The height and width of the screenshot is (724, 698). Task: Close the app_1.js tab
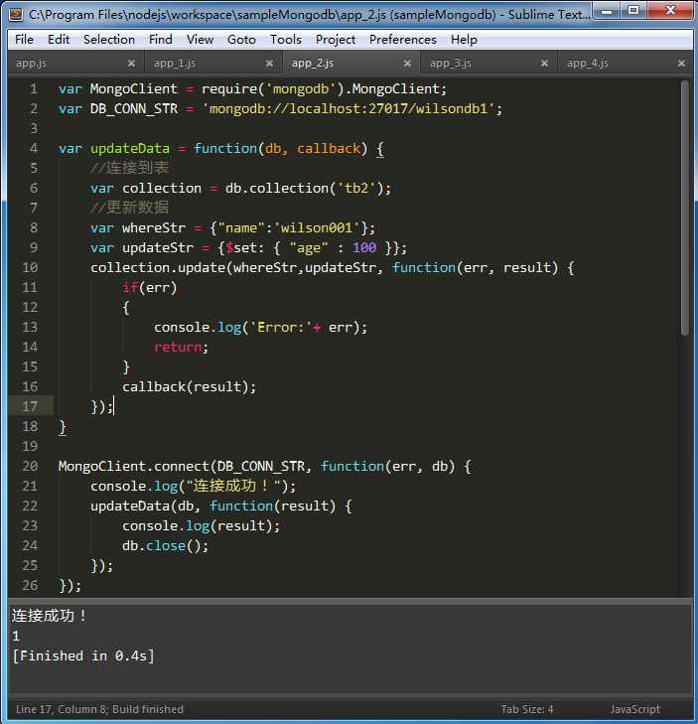coord(270,64)
